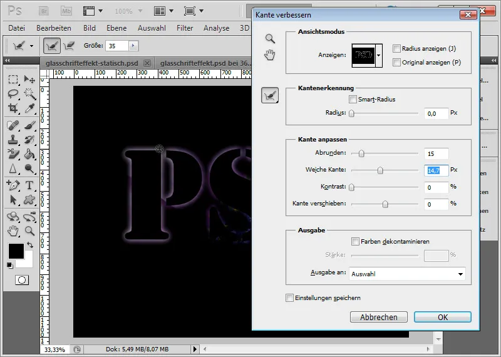Click the zoom magnifier in dialog
Image resolution: width=501 pixels, height=357 pixels.
[270, 39]
